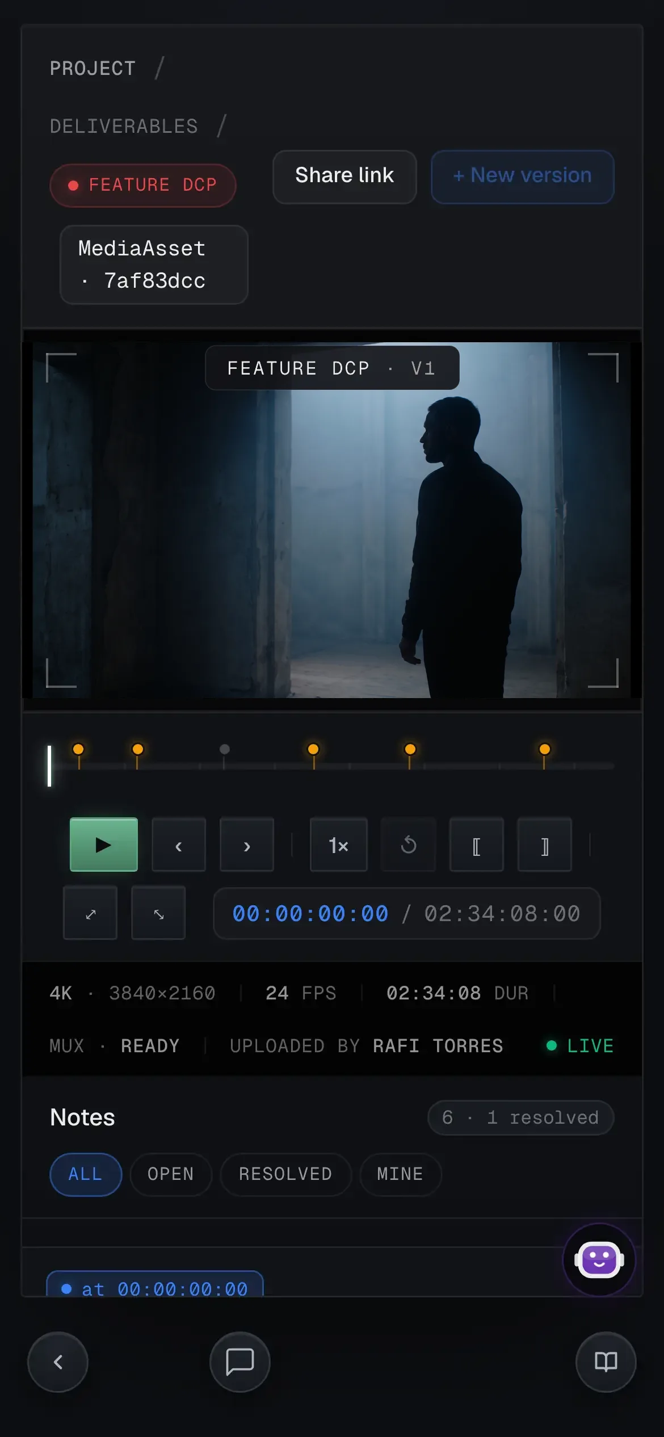Click the green LIVE status indicator

click(579, 1045)
